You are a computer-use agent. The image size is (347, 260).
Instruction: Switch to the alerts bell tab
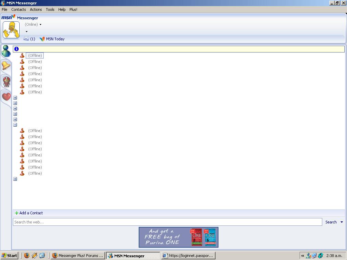(x=6, y=66)
